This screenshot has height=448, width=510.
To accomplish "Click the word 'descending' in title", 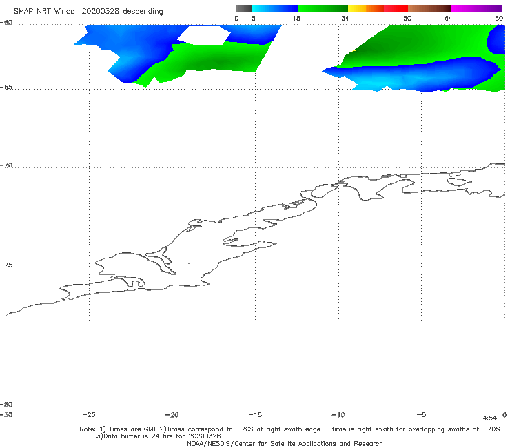I will [x=143, y=12].
